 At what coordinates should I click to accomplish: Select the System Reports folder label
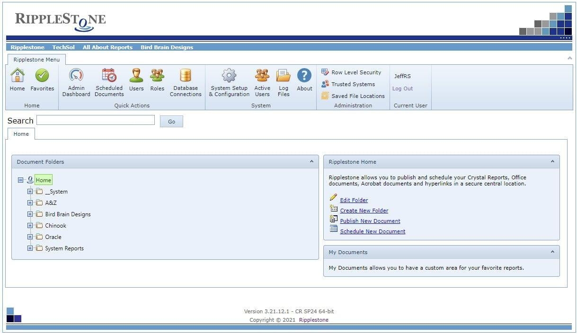(x=64, y=248)
